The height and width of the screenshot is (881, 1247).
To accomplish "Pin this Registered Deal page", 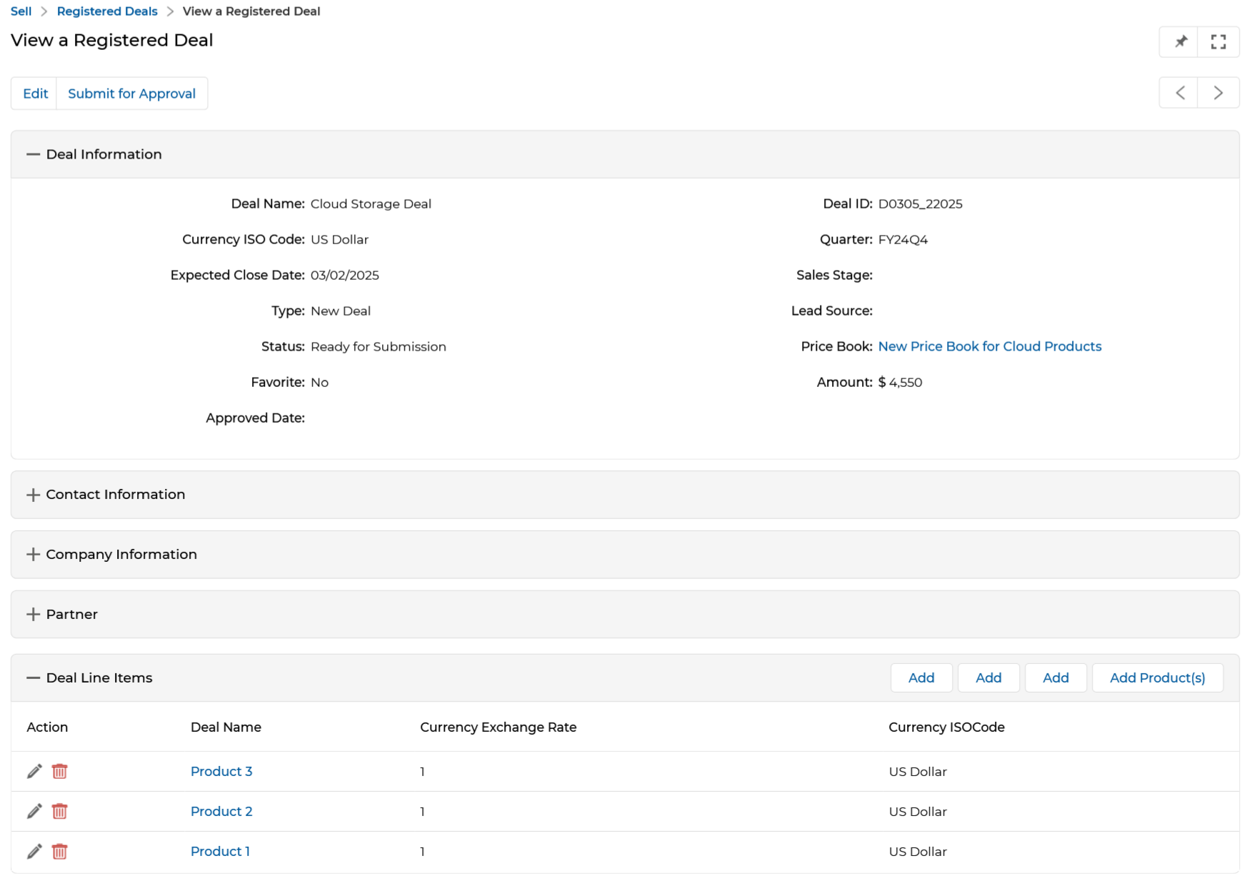I will pos(1180,42).
